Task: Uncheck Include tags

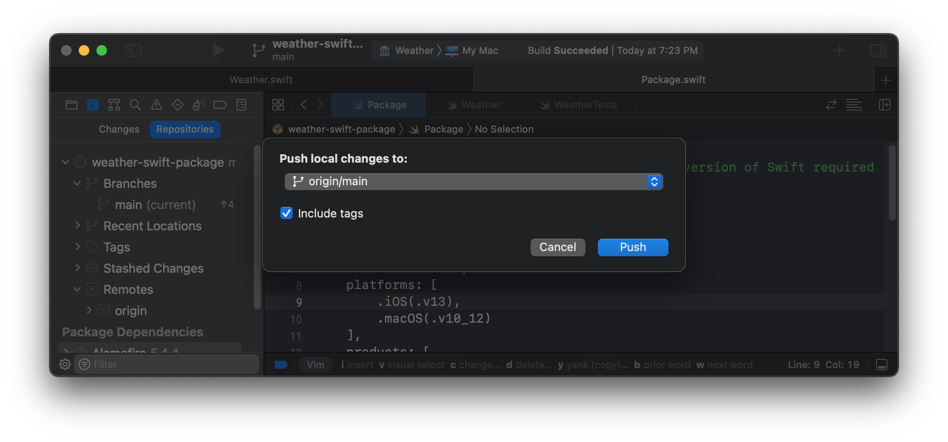Action: (287, 213)
